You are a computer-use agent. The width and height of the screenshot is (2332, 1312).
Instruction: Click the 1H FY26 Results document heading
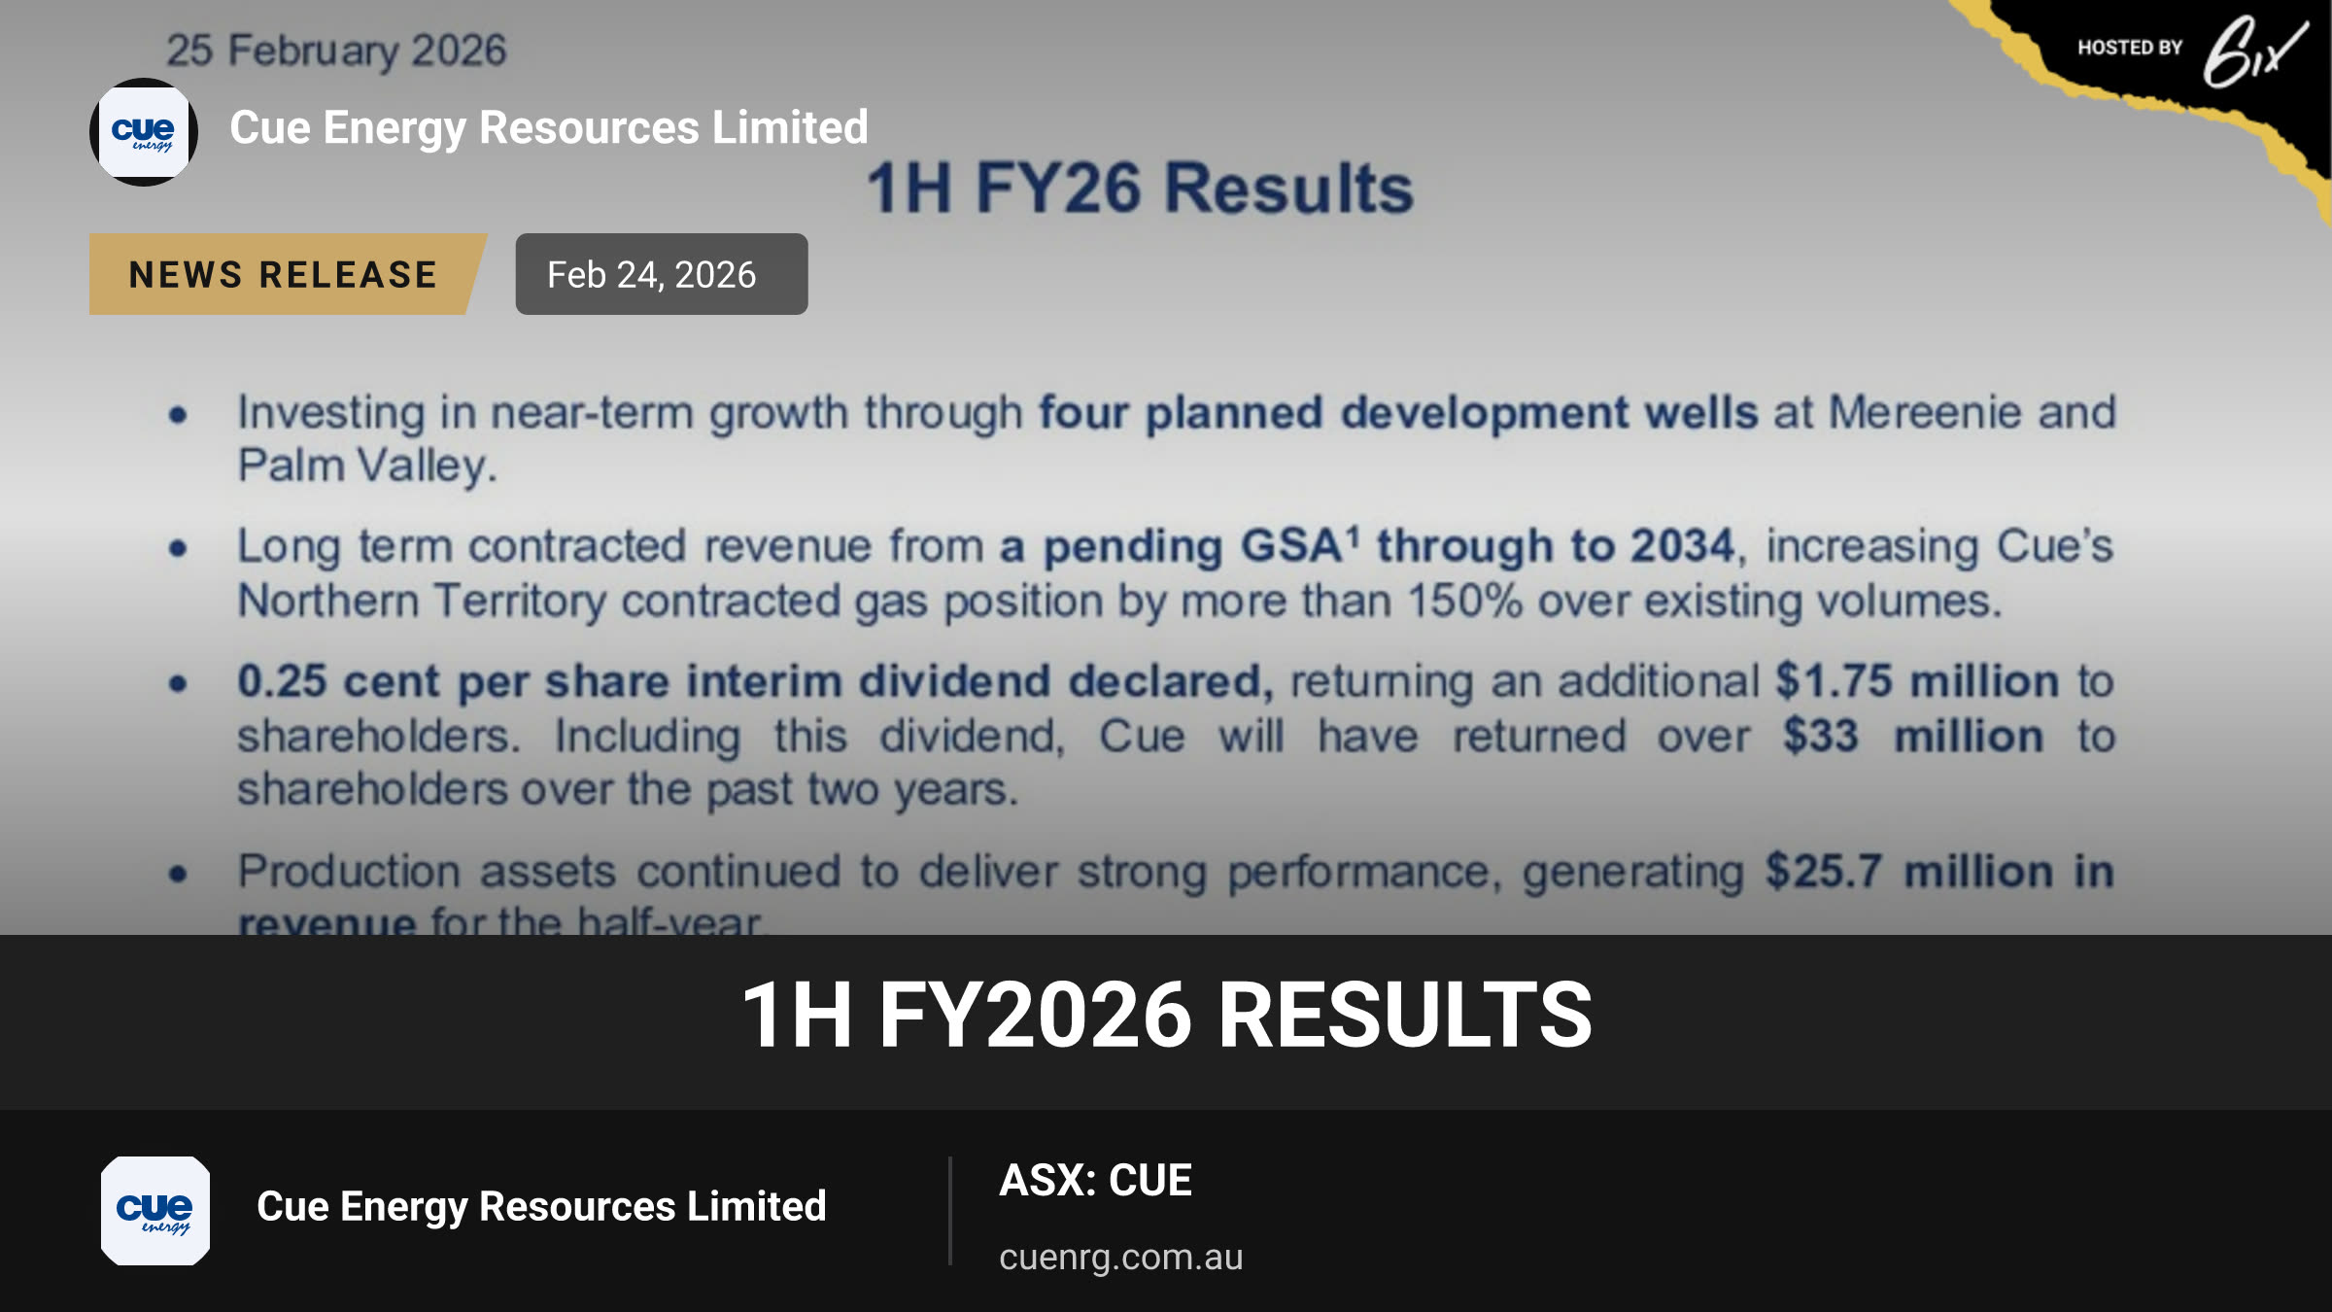click(1140, 188)
